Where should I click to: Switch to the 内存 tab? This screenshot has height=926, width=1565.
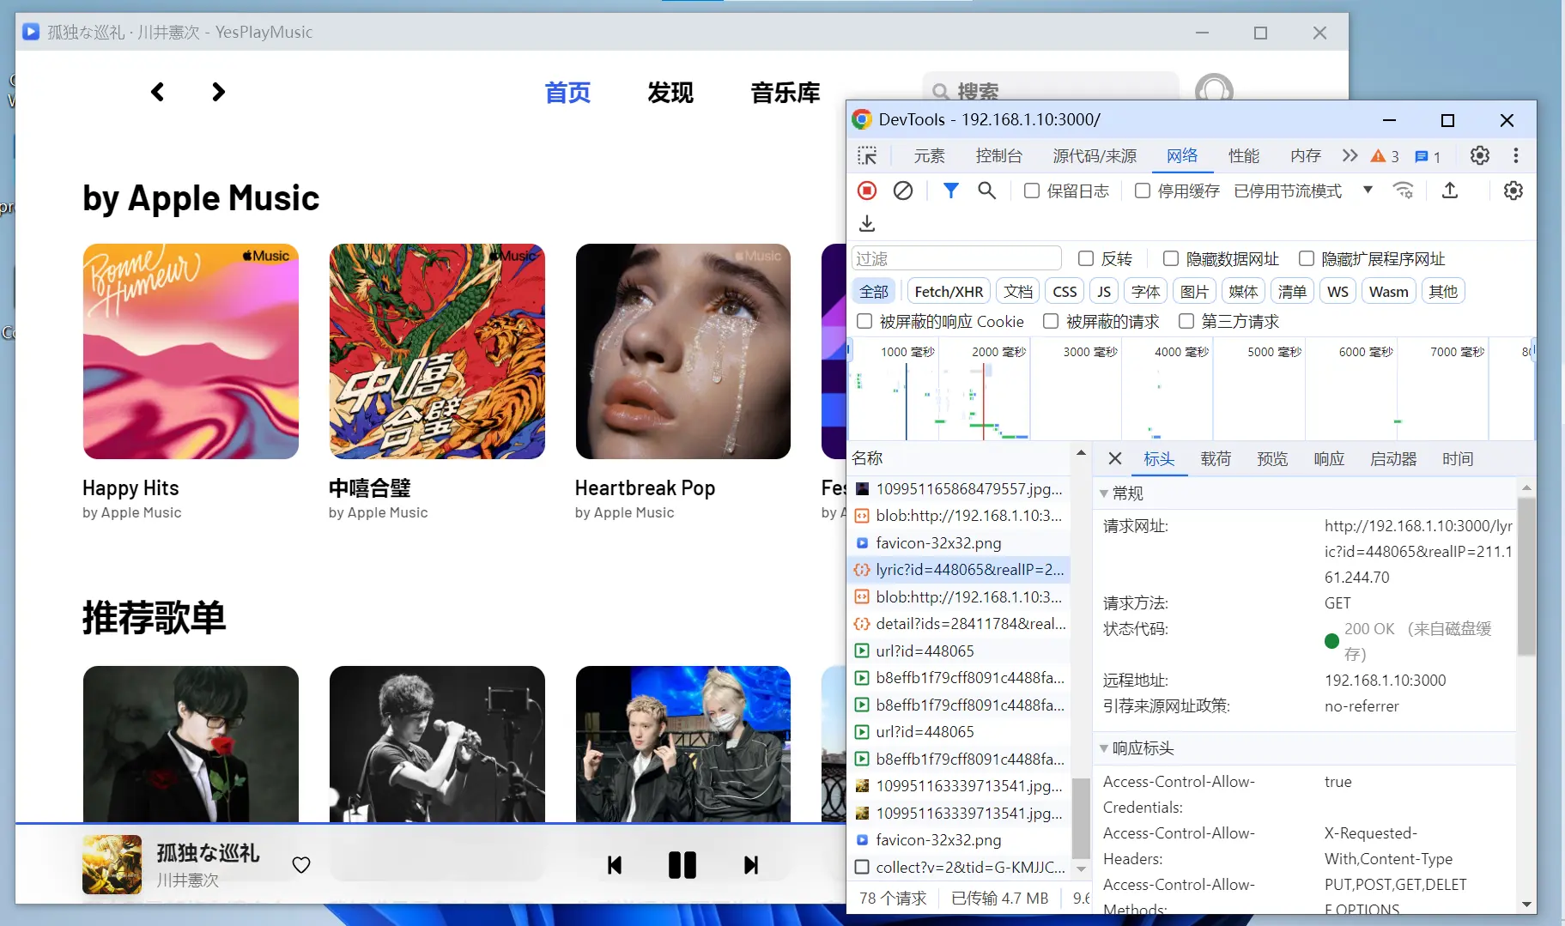(x=1306, y=155)
